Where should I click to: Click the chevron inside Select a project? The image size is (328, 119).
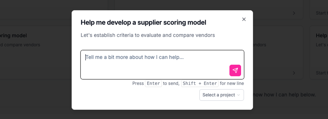[x=238, y=95]
